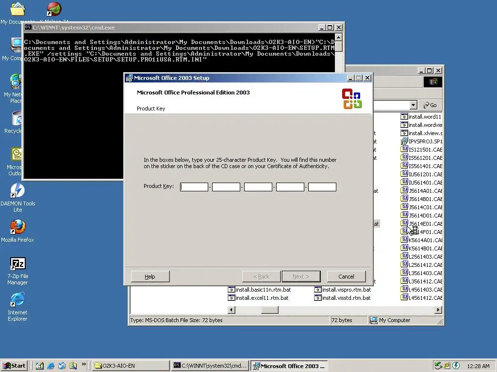
Task: Switch to Microsoft Office 2003 taskbar button
Action: [x=289, y=366]
